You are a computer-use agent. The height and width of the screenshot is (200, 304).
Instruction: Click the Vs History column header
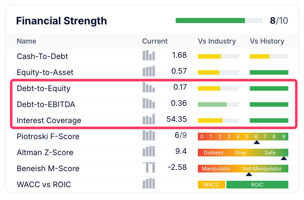click(267, 41)
